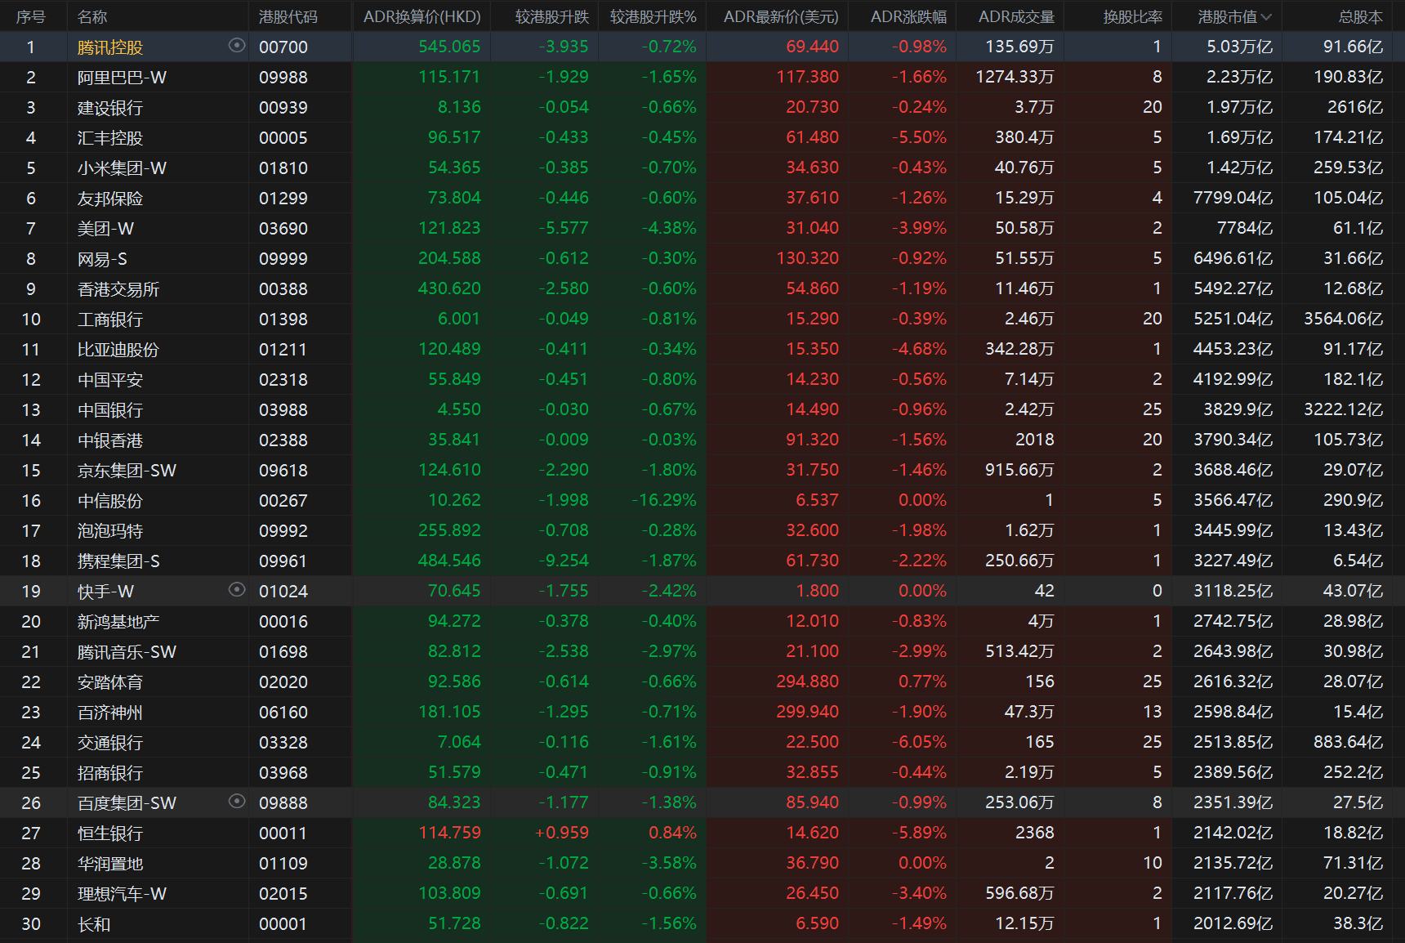Sort by ADR换算价(HKD) column header
This screenshot has width=1405, height=943.
[x=421, y=16]
